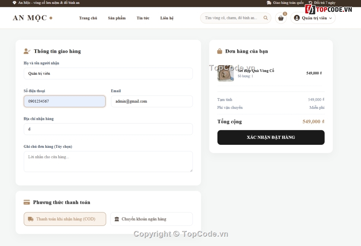The width and height of the screenshot is (361, 246).
Task: Click the Tạm tính label
Action: click(x=225, y=100)
